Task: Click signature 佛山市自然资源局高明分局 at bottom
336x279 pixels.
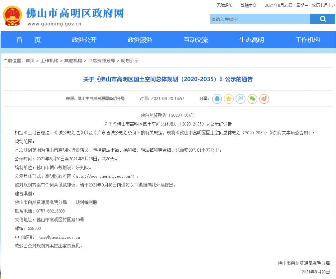Action: tap(304, 263)
